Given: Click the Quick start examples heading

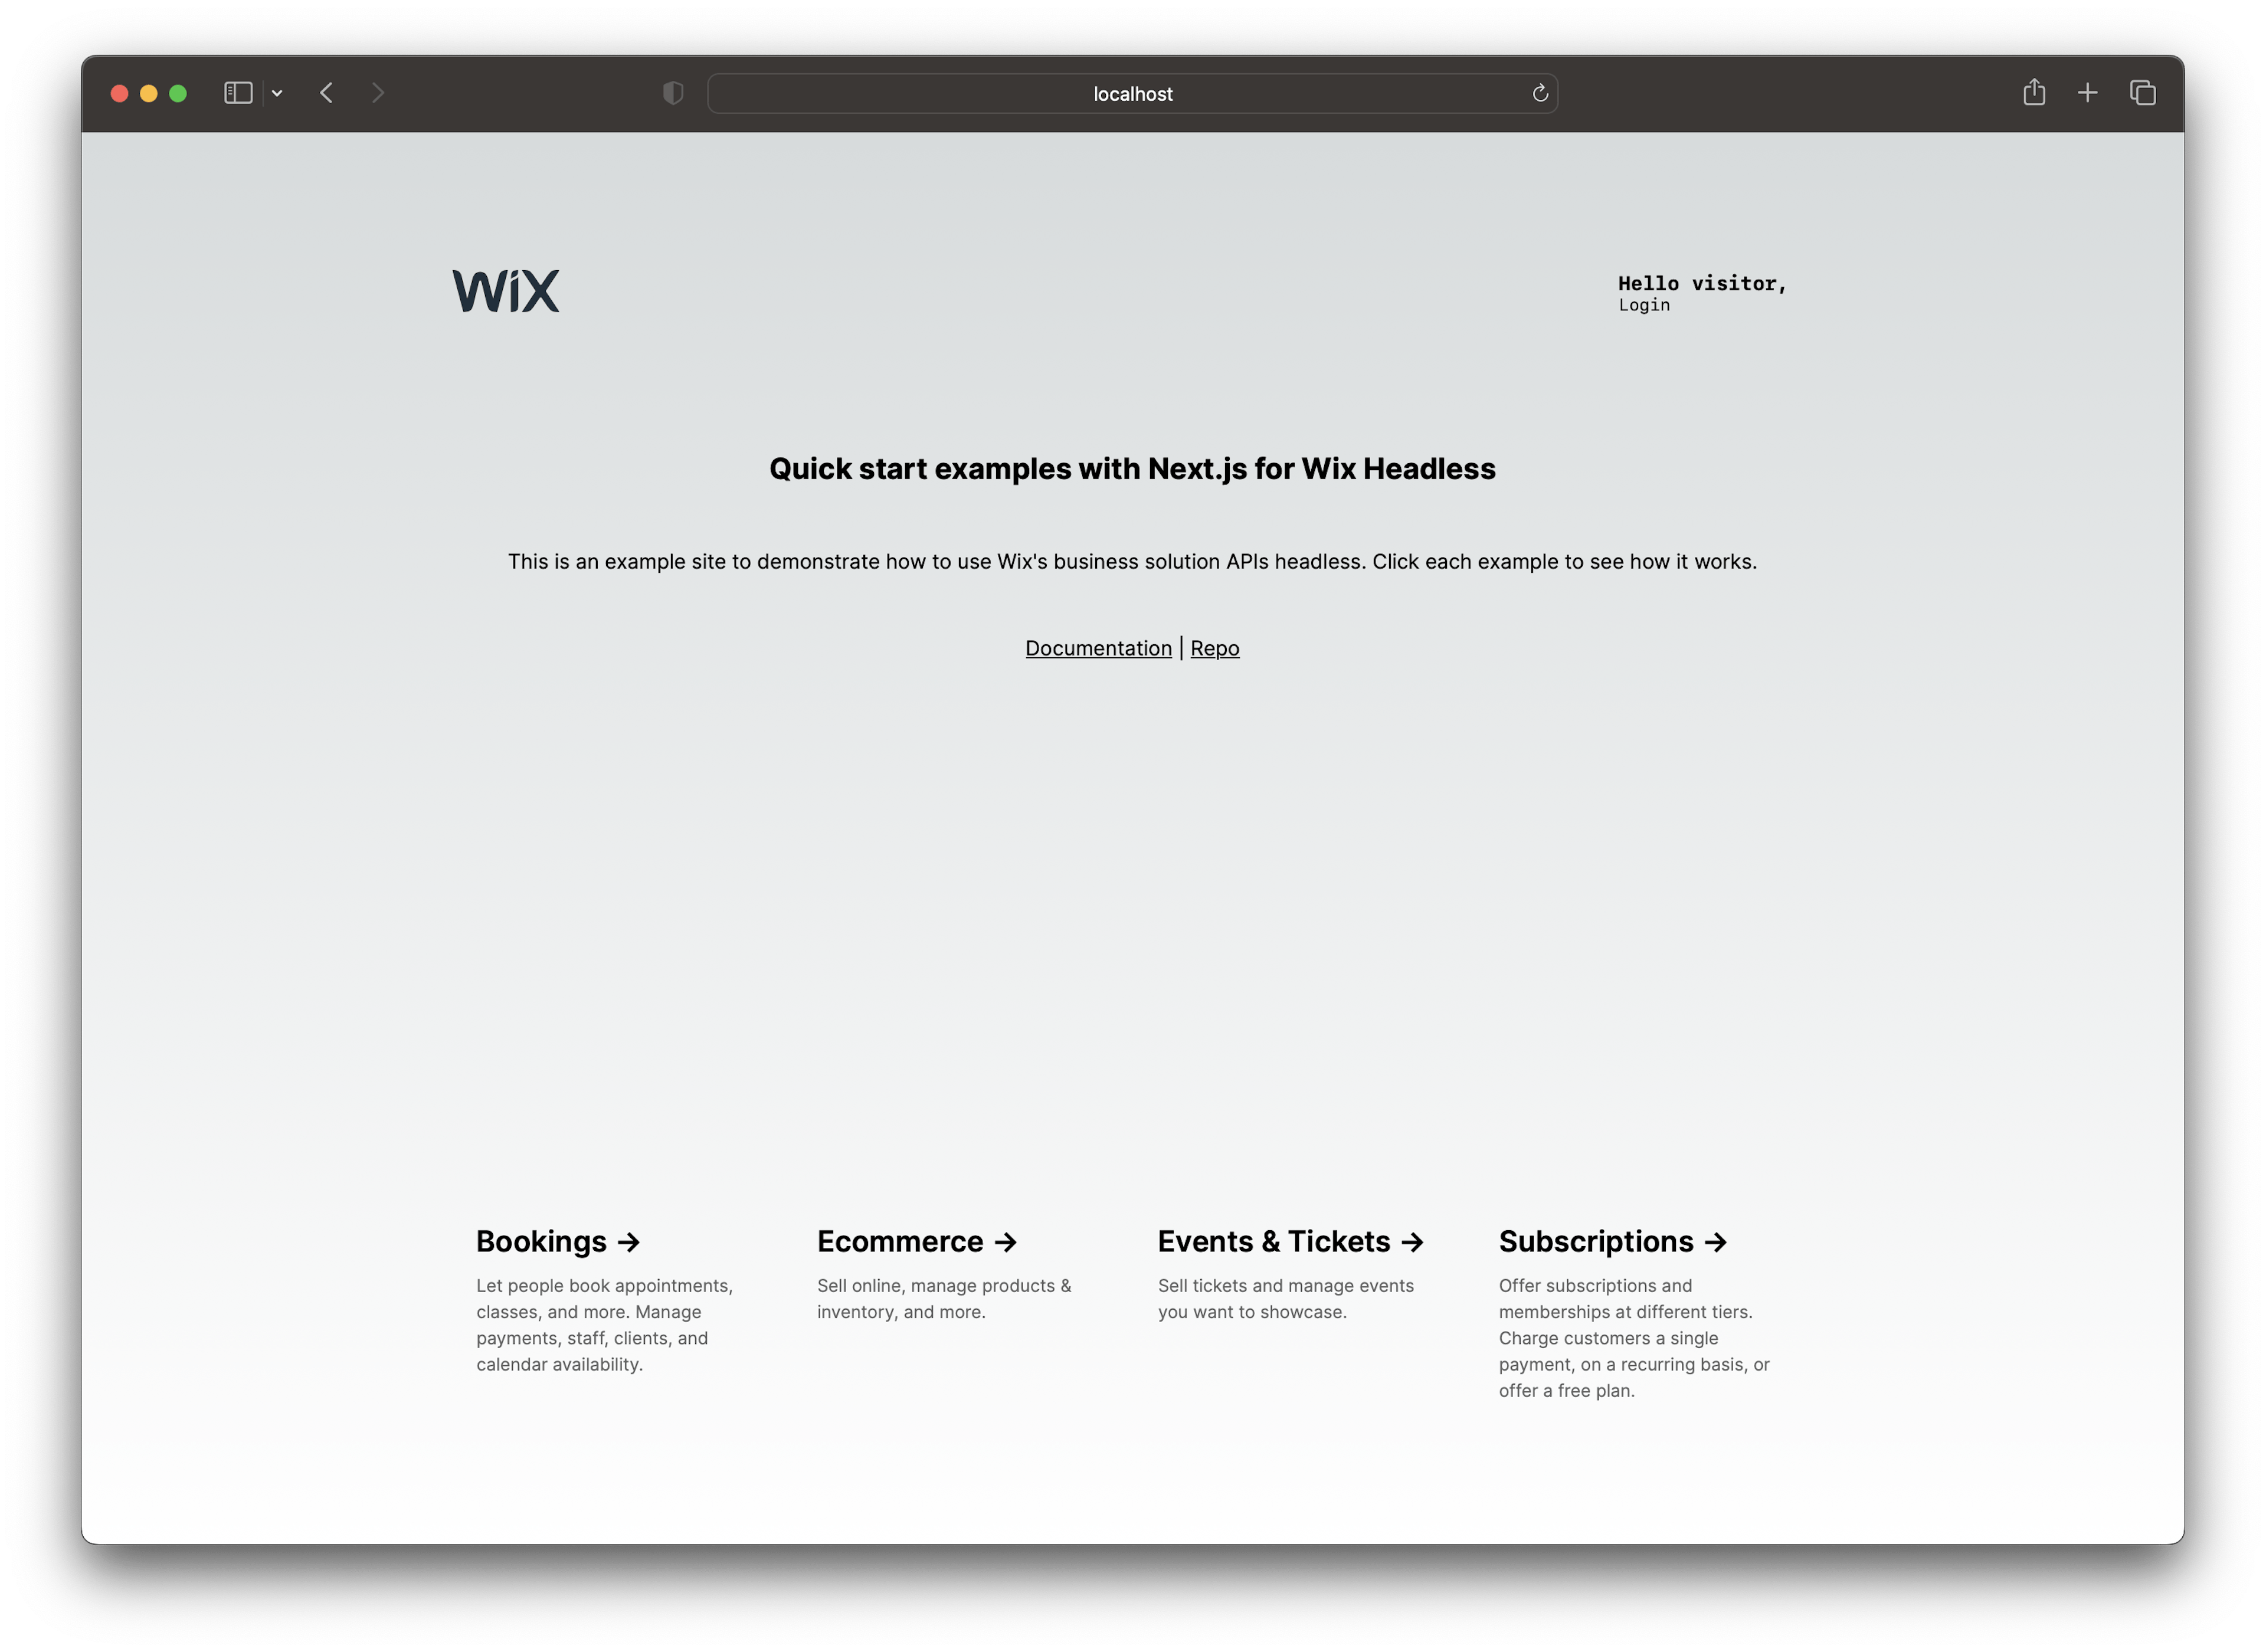Looking at the screenshot, I should click(x=1132, y=469).
